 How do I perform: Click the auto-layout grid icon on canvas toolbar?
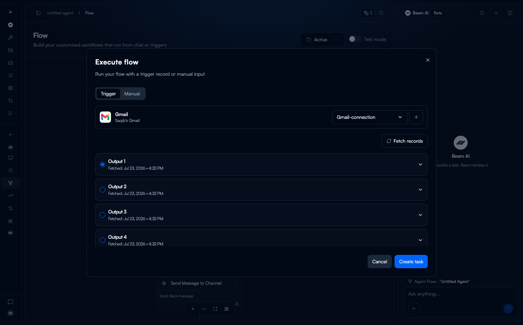click(x=226, y=309)
